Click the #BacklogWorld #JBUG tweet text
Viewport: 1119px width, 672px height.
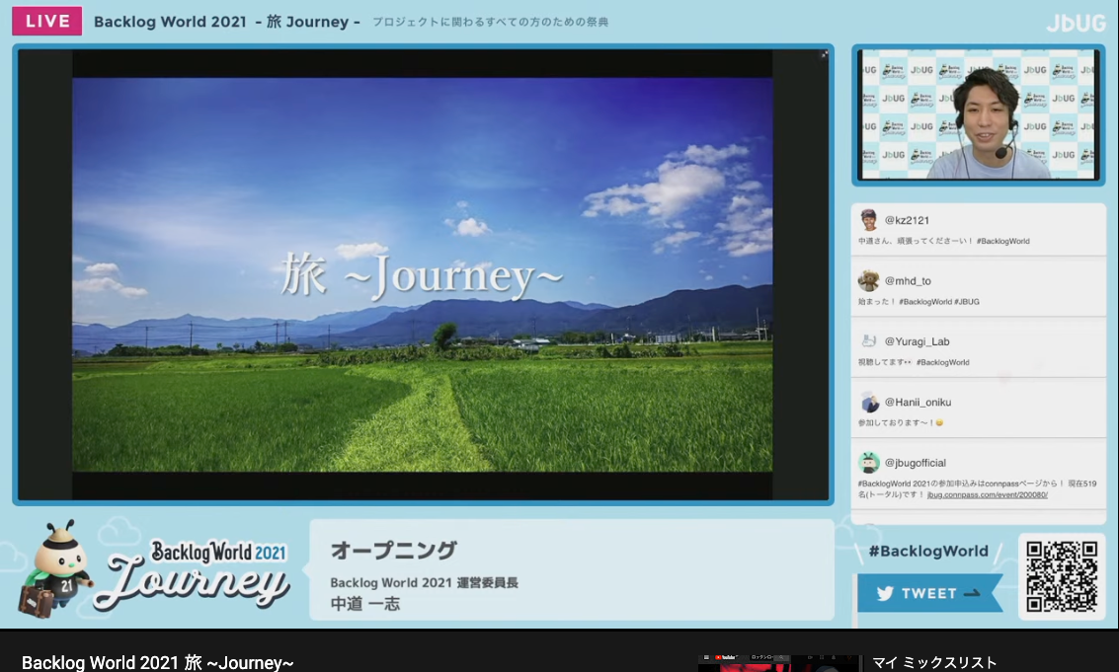point(919,302)
